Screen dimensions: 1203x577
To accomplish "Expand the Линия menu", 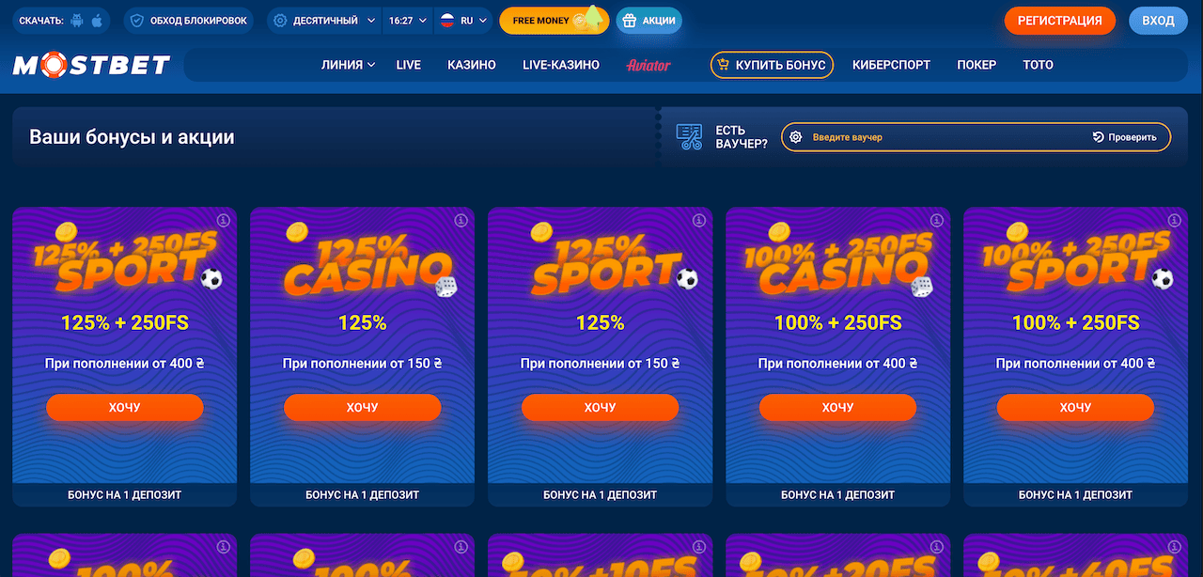I will (348, 65).
